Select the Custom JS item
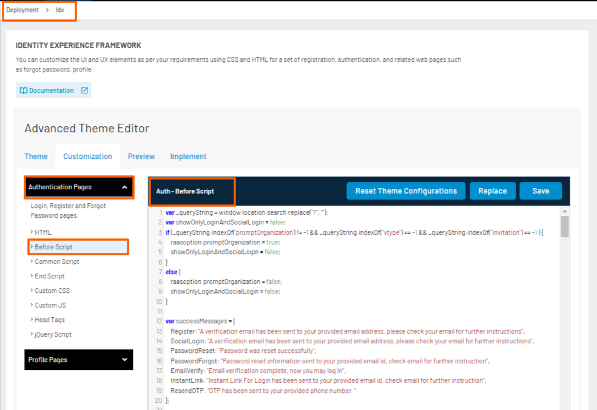 [50, 305]
